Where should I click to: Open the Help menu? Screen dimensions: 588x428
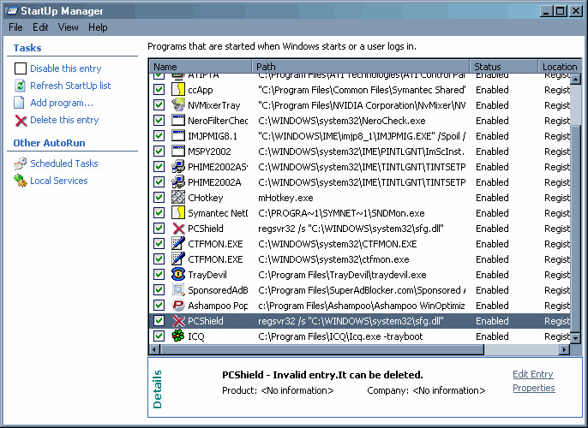pyautogui.click(x=98, y=27)
